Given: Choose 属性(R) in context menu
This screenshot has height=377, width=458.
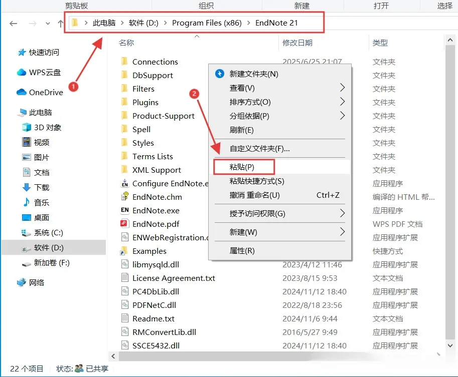Looking at the screenshot, I should pos(280,251).
